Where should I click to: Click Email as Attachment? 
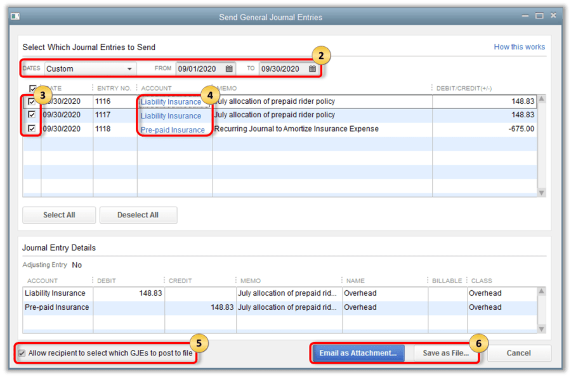[357, 353]
